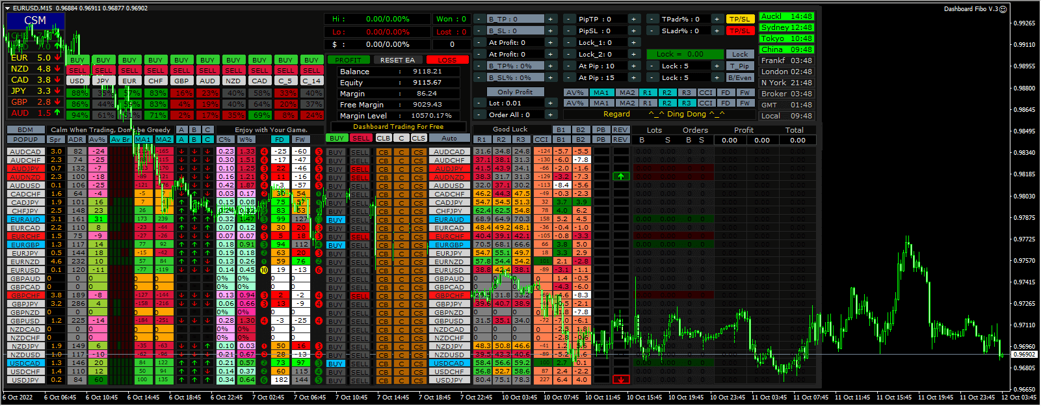This screenshot has height=406, width=1041.
Task: Decrease At Pip : 15 with minus button
Action: [569, 77]
